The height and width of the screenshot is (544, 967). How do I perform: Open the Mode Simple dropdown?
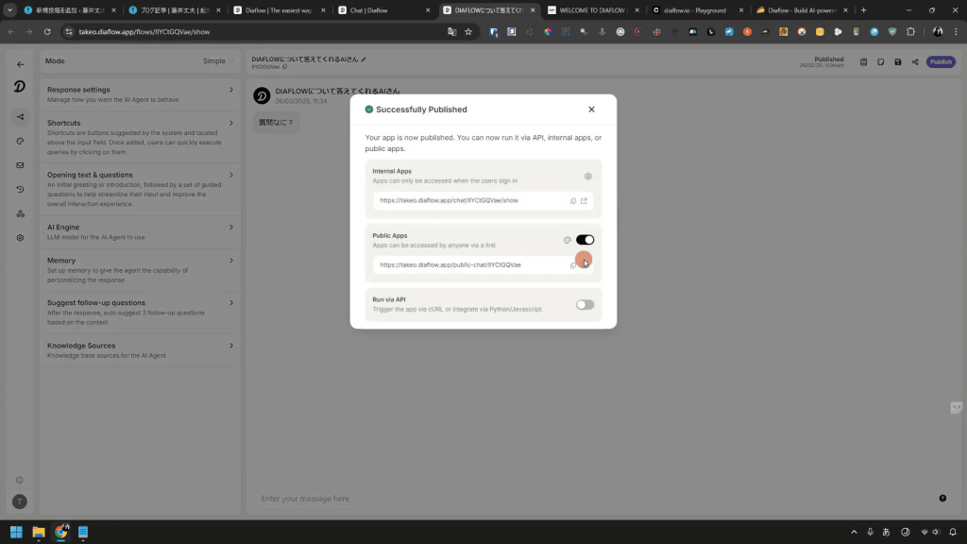(x=218, y=61)
